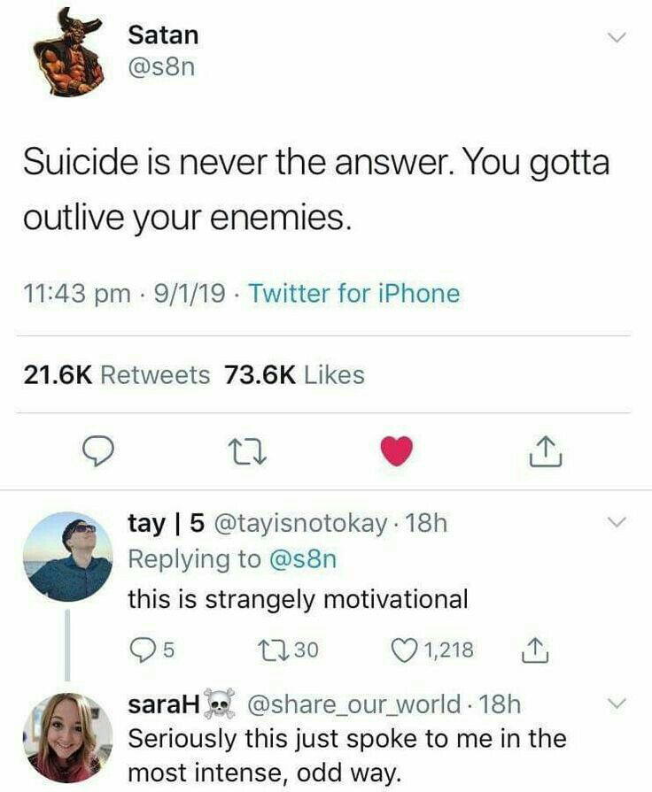Open Twitter for iPhone link

pos(354,294)
